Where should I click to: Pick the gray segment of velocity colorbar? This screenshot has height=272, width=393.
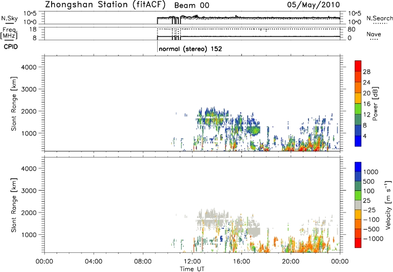pyautogui.click(x=358, y=205)
